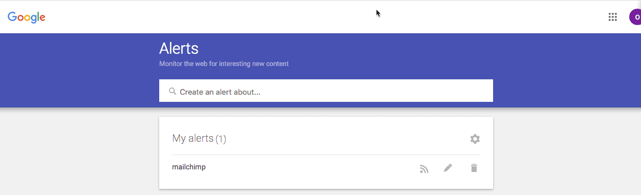Click the 'My alerts' heading
Screen dimensions: 641x195
pos(193,138)
